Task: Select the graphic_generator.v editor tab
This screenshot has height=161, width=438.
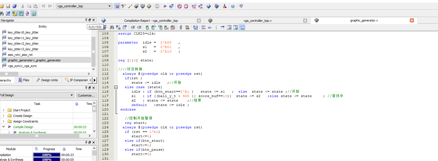Action: 364,20
